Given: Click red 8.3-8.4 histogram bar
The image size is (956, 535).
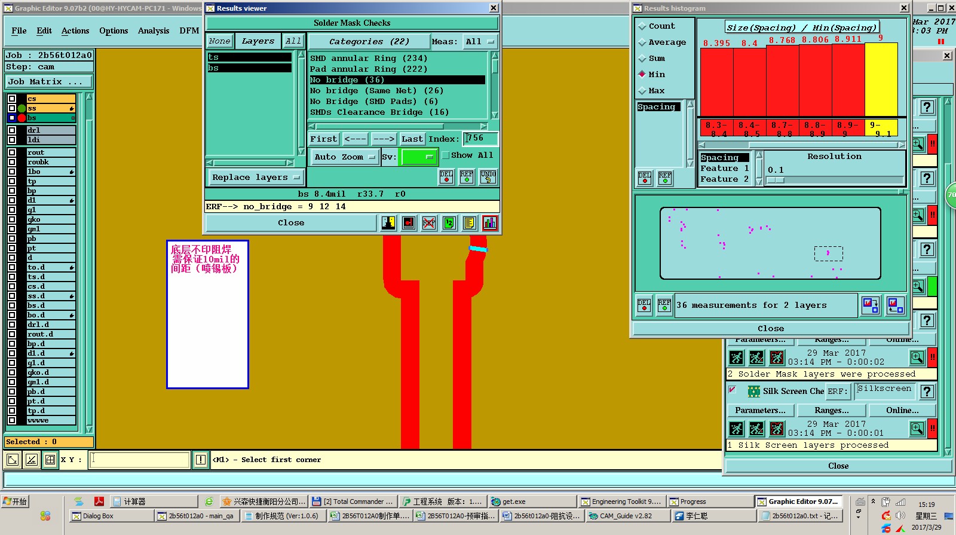Looking at the screenshot, I should click(x=716, y=82).
